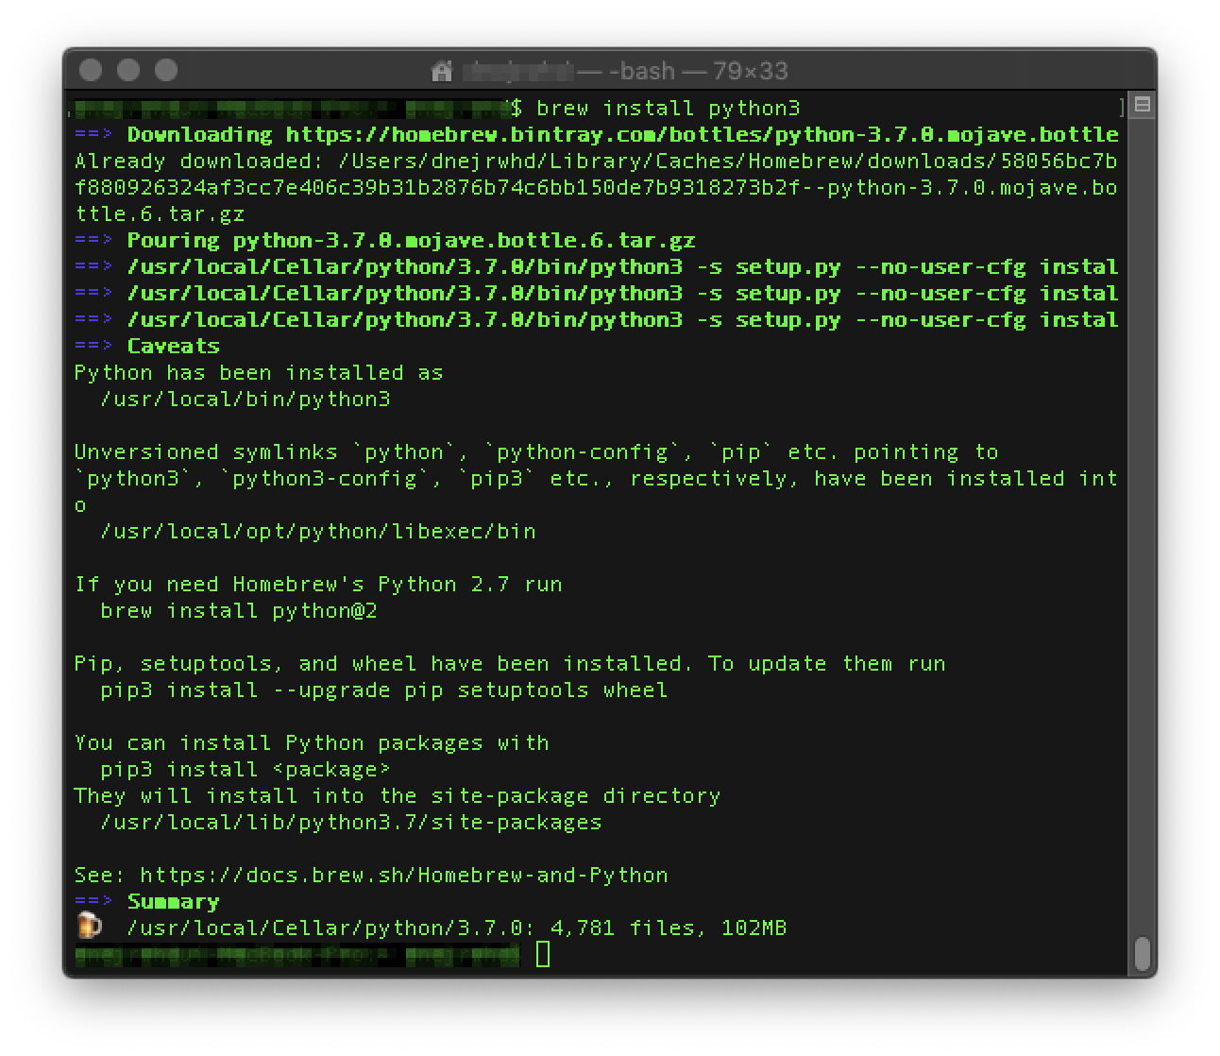
Task: Click the home folder icon in the title bar
Action: pos(441,71)
